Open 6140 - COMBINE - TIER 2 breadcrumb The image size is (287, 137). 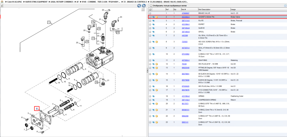(101, 2)
